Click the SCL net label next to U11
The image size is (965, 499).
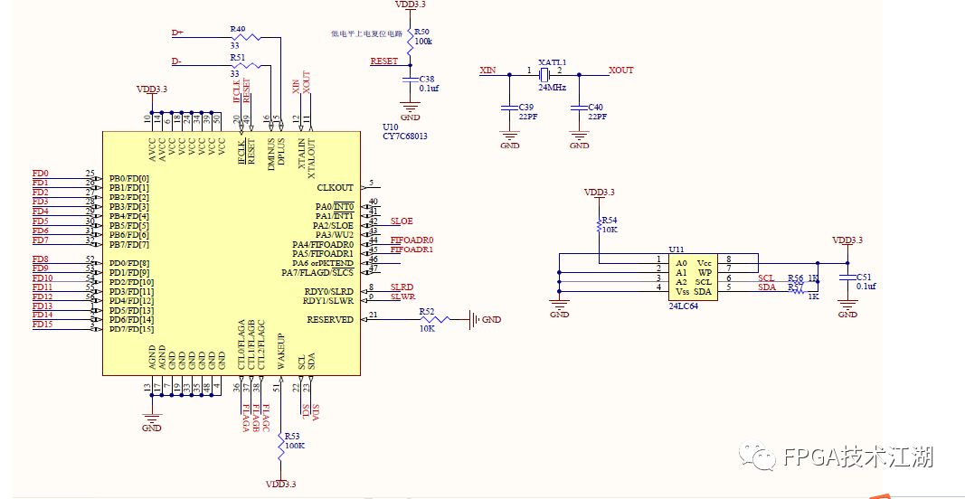pyautogui.click(x=766, y=278)
